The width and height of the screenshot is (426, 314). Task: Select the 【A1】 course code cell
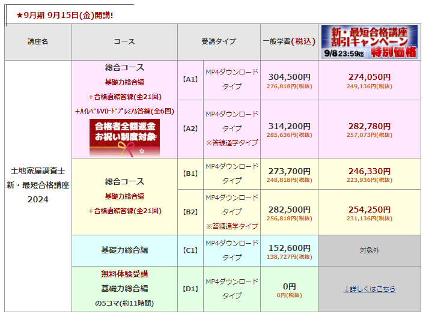[190, 79]
